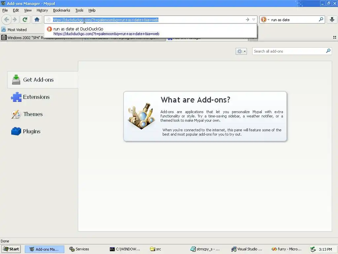Screen dimensions: 338x254
Task: Click the Add-ons Manager taskbar item
Action: [45, 249]
